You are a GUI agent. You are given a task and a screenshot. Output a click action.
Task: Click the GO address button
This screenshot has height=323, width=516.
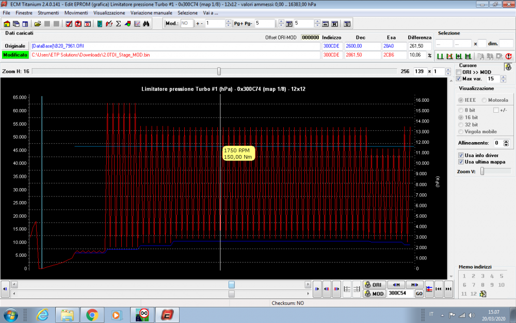click(x=419, y=294)
